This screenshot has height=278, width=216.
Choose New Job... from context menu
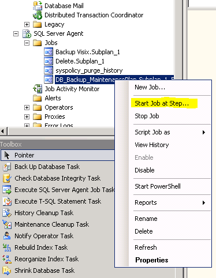pos(150,87)
